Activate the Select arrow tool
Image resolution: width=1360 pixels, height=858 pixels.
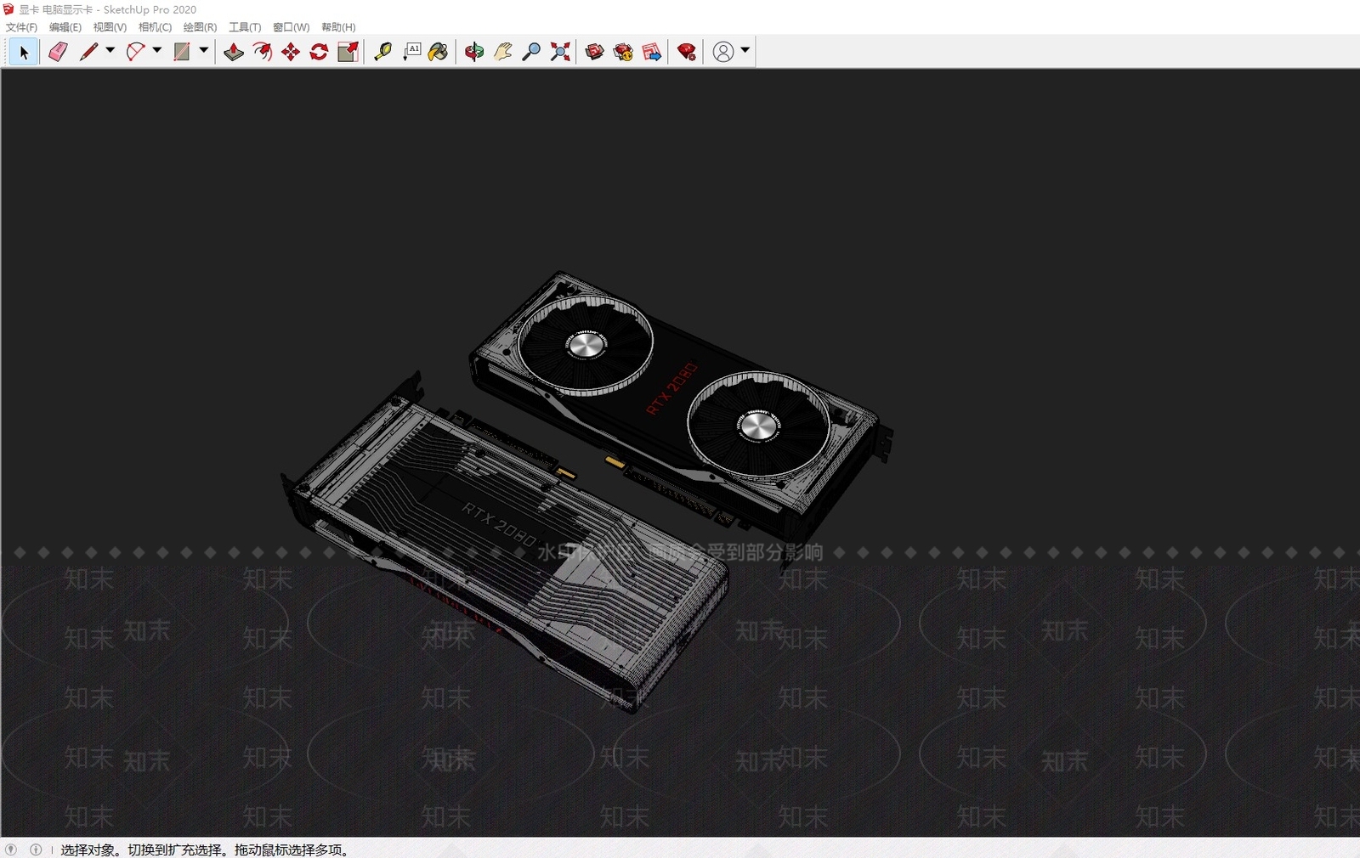[24, 52]
